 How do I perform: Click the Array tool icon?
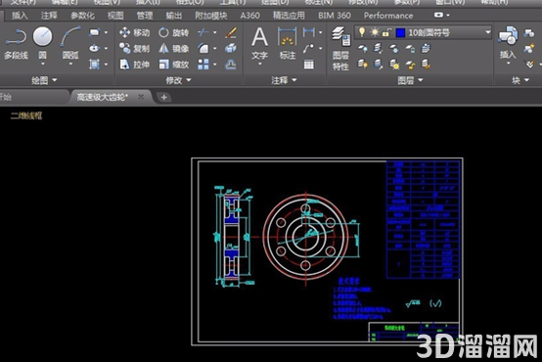point(203,65)
